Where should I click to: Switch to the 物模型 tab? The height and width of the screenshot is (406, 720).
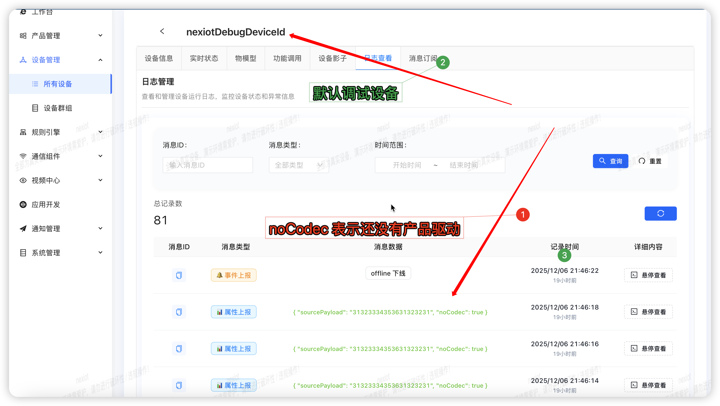pyautogui.click(x=246, y=58)
